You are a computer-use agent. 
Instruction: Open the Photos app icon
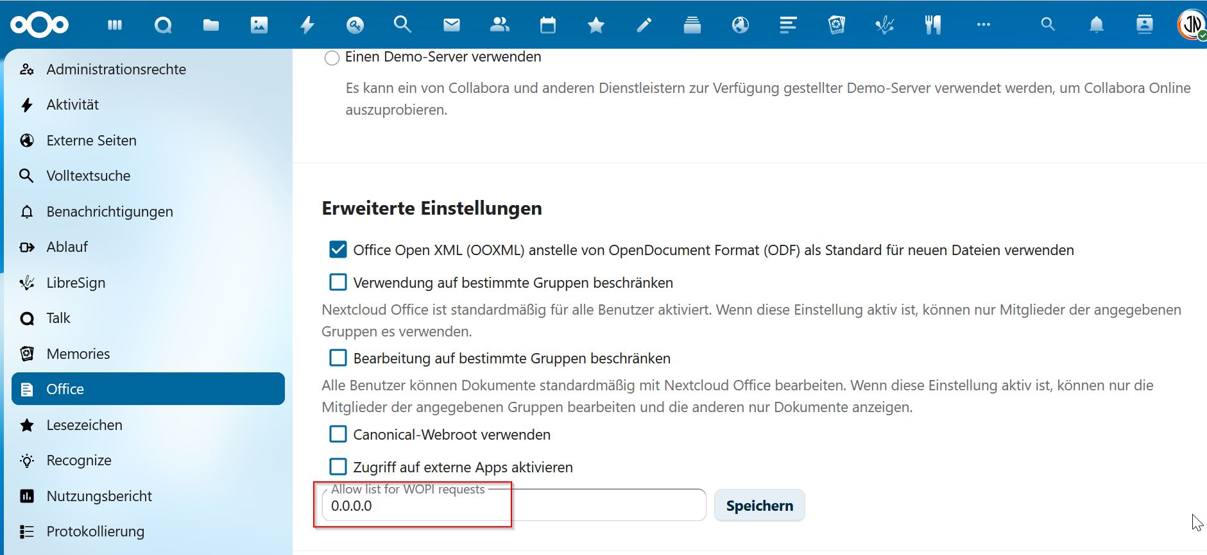coord(259,25)
